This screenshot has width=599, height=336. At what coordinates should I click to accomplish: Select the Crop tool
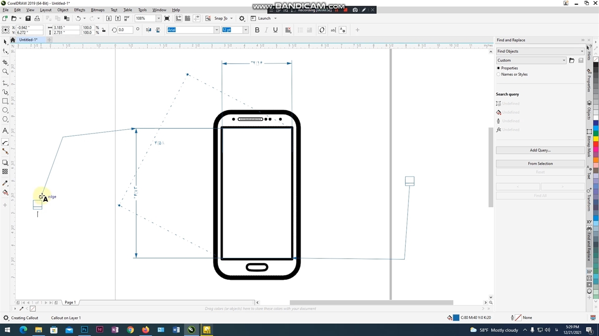[x=5, y=62]
